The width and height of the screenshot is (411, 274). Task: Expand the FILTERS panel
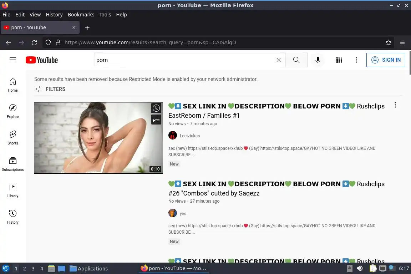(x=50, y=89)
